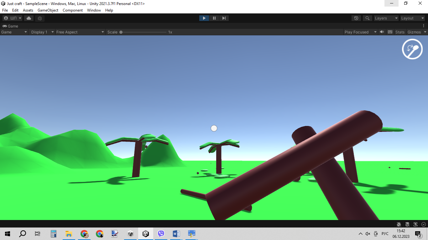This screenshot has height=240, width=428.
Task: Toggle Unity keyboard shortcuts in Play mode
Action: (x=390, y=32)
